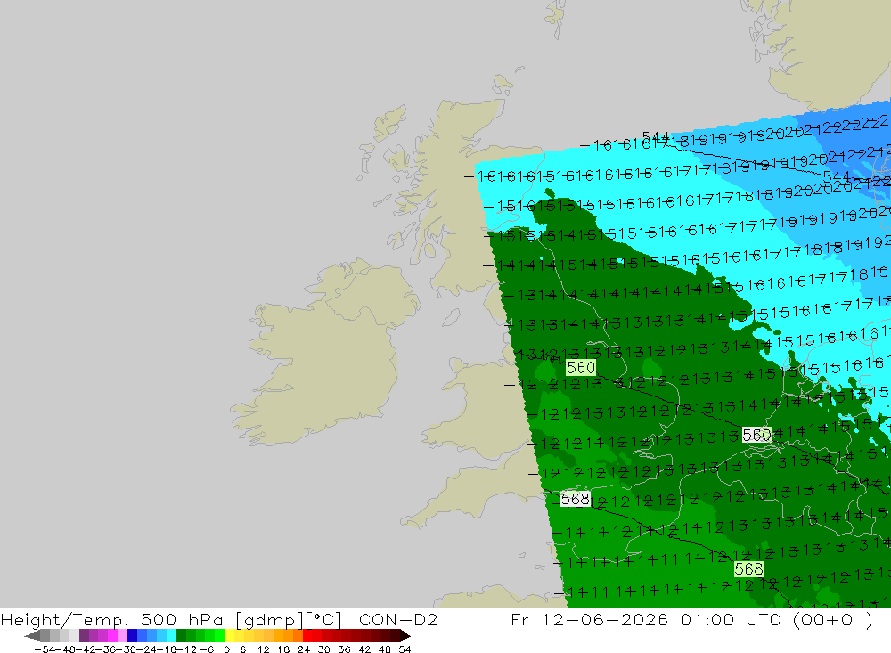
Task: Click the '[gdmp]' unit text
Action: [269, 619]
